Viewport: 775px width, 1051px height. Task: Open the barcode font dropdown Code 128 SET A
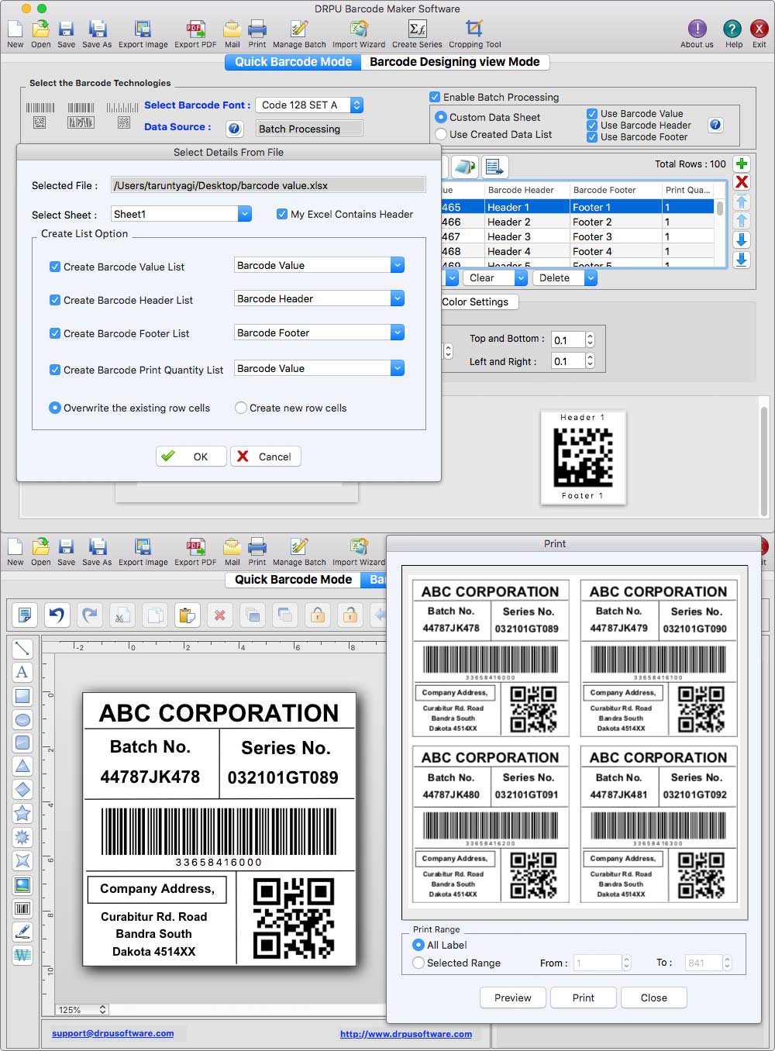356,105
